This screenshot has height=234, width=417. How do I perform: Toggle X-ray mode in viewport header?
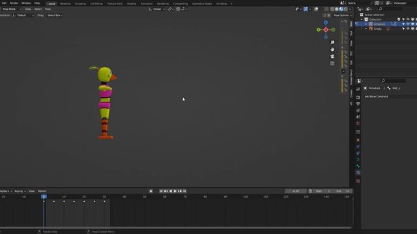coord(326,9)
